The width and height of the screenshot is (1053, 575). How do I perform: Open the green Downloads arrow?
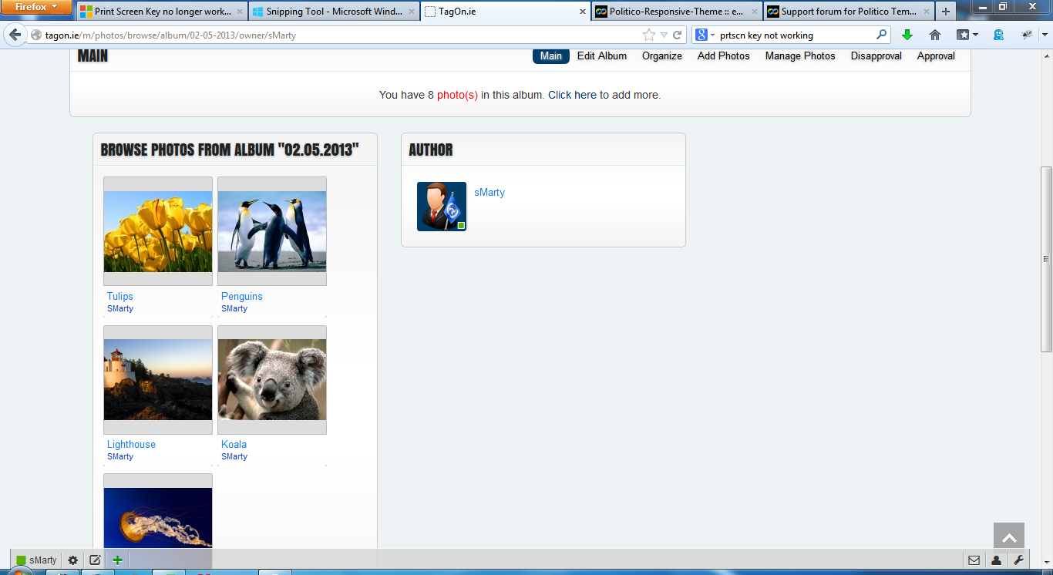pos(907,35)
